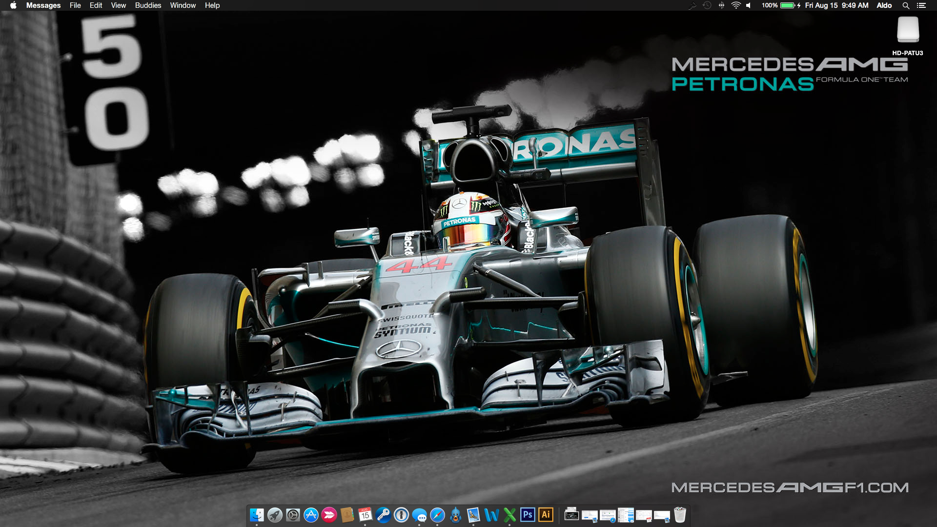Open Contacts address book in Dock

(347, 515)
